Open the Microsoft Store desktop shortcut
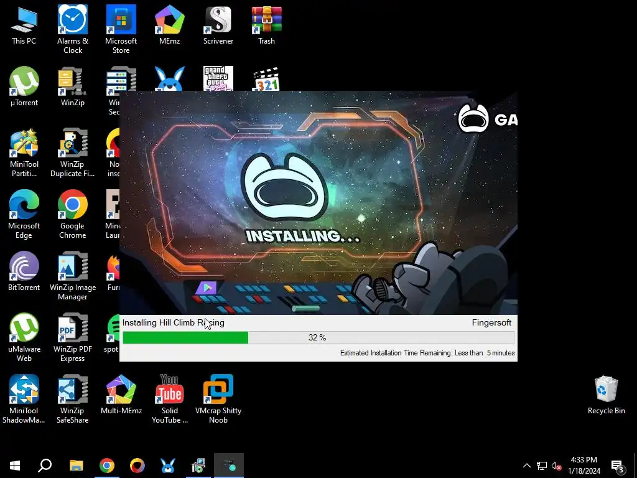 [121, 29]
